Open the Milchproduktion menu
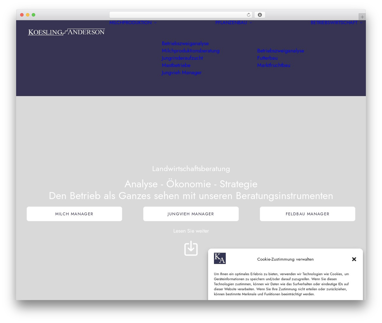This screenshot has height=323, width=382. (x=130, y=23)
